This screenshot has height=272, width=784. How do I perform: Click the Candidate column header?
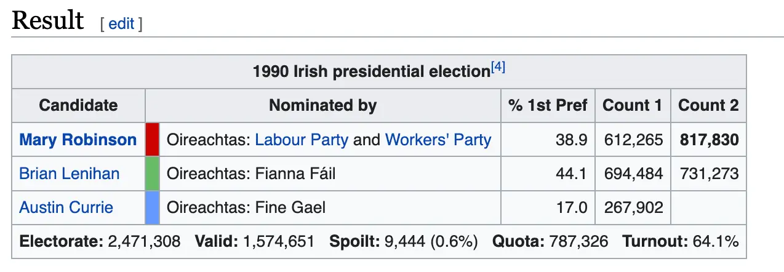coord(78,105)
